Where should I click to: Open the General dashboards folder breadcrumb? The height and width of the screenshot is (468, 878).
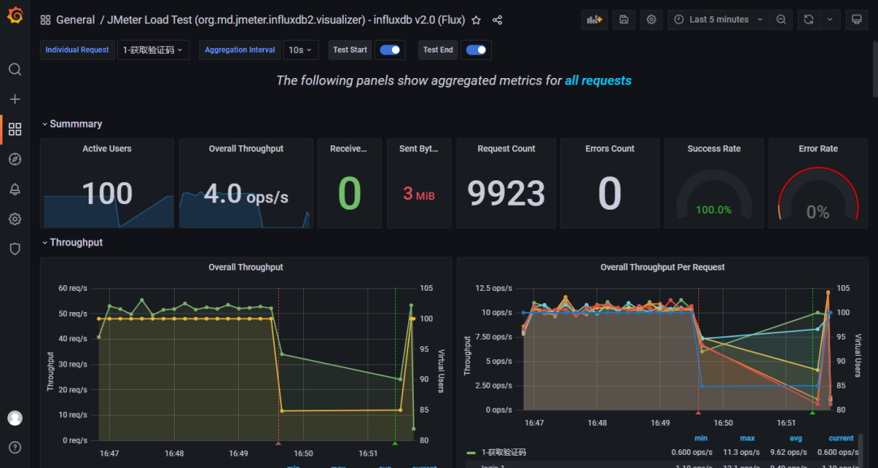tap(76, 19)
